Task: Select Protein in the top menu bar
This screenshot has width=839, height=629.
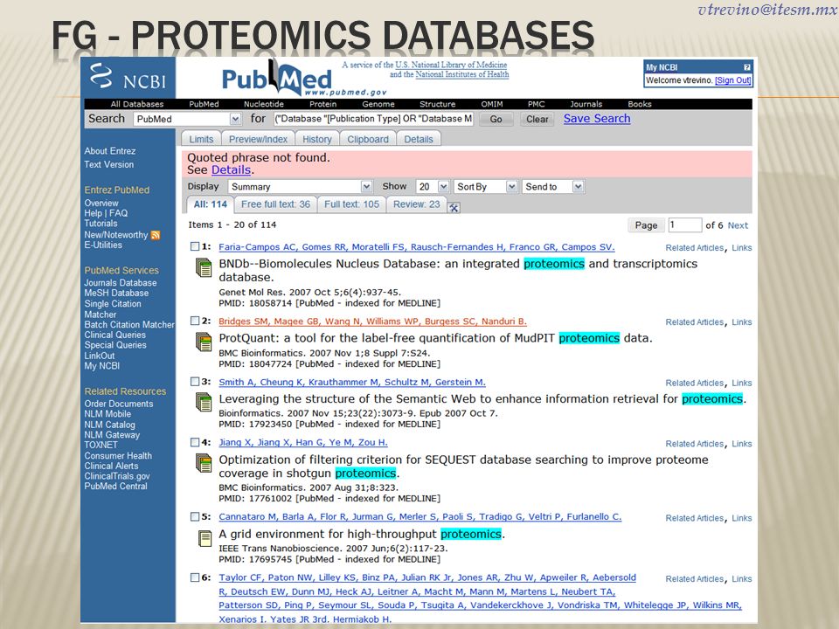Action: pyautogui.click(x=323, y=104)
